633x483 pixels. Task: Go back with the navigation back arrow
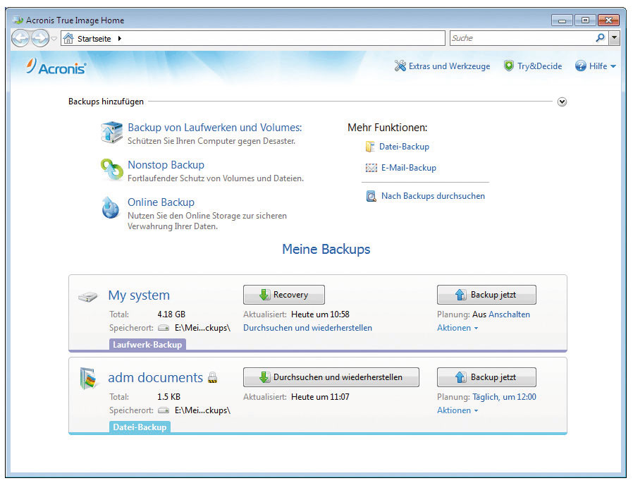(x=20, y=39)
